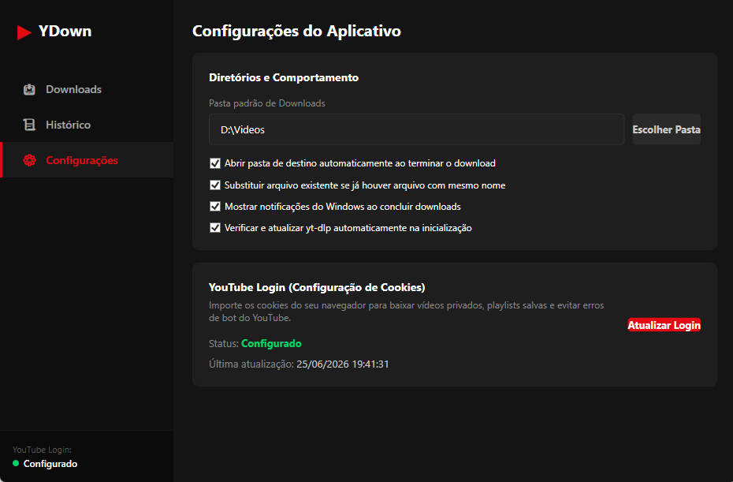Image resolution: width=733 pixels, height=482 pixels.
Task: Focus the D:\Videos folder path field
Action: click(x=416, y=129)
